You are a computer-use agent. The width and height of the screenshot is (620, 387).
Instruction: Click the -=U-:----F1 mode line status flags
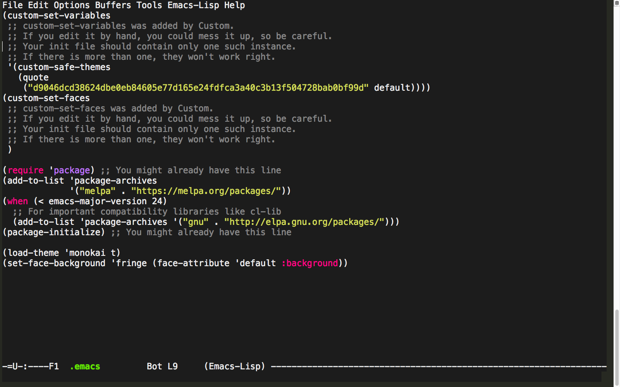pos(31,366)
